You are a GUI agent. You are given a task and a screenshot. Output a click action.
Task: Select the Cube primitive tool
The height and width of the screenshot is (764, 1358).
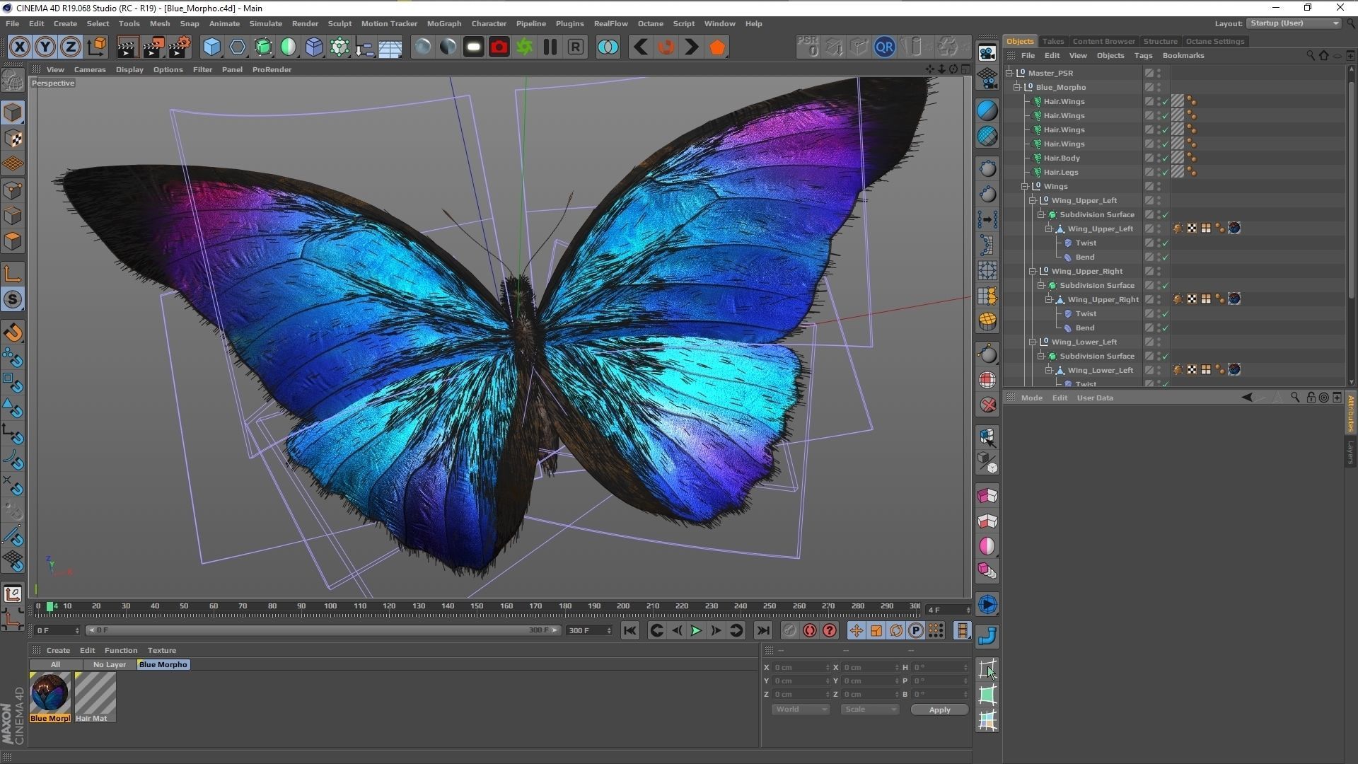point(211,47)
